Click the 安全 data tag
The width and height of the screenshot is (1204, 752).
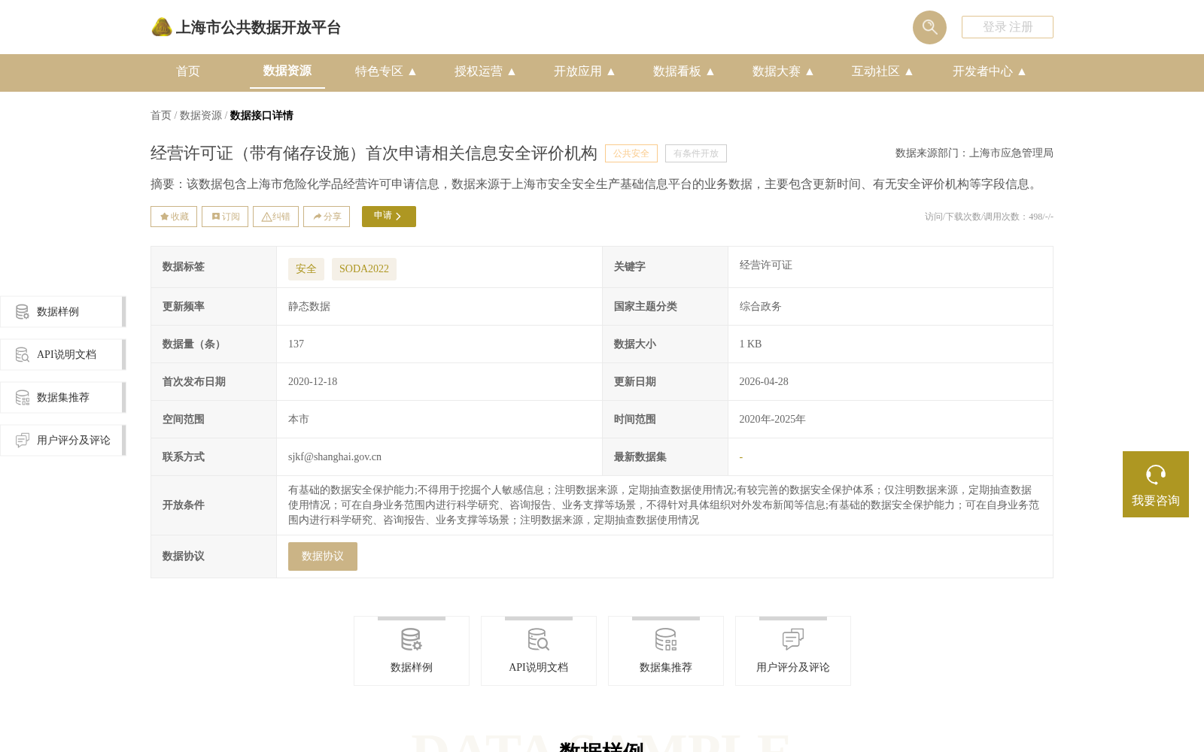tap(306, 269)
